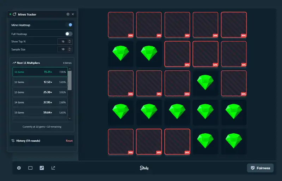Reveal third row middle tile marked 20%
282x181 pixels.
[177, 83]
